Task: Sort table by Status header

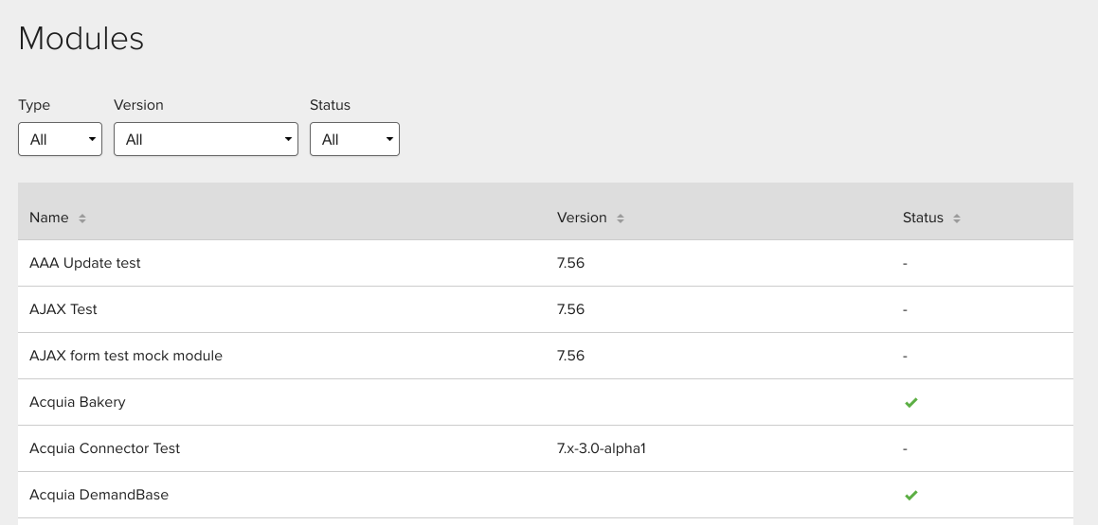Action: pos(923,218)
